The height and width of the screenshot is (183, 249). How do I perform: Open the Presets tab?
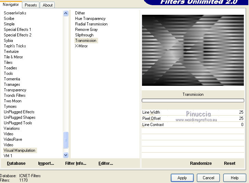[31, 5]
